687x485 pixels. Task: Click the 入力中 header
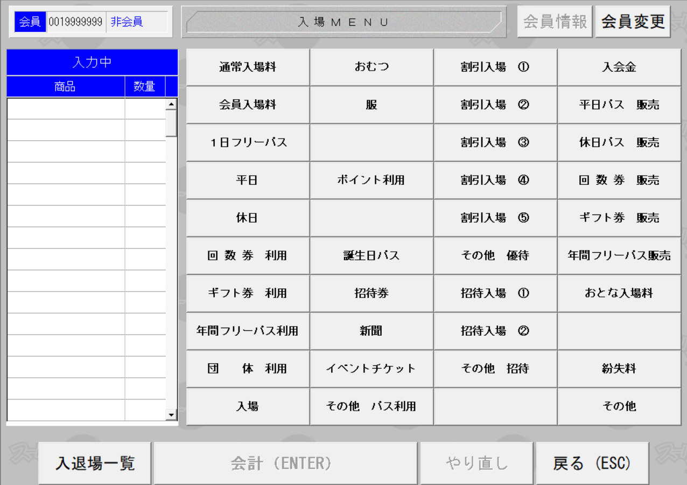92,63
